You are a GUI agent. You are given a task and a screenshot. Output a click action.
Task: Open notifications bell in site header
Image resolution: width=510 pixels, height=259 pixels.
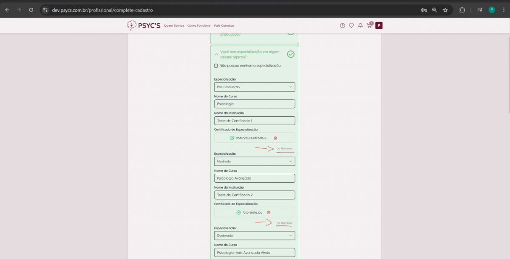coord(360,25)
